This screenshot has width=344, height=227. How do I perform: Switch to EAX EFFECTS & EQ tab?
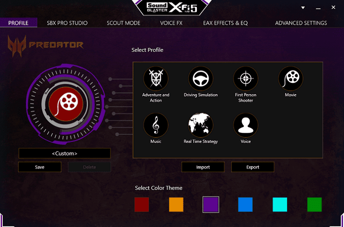point(225,23)
